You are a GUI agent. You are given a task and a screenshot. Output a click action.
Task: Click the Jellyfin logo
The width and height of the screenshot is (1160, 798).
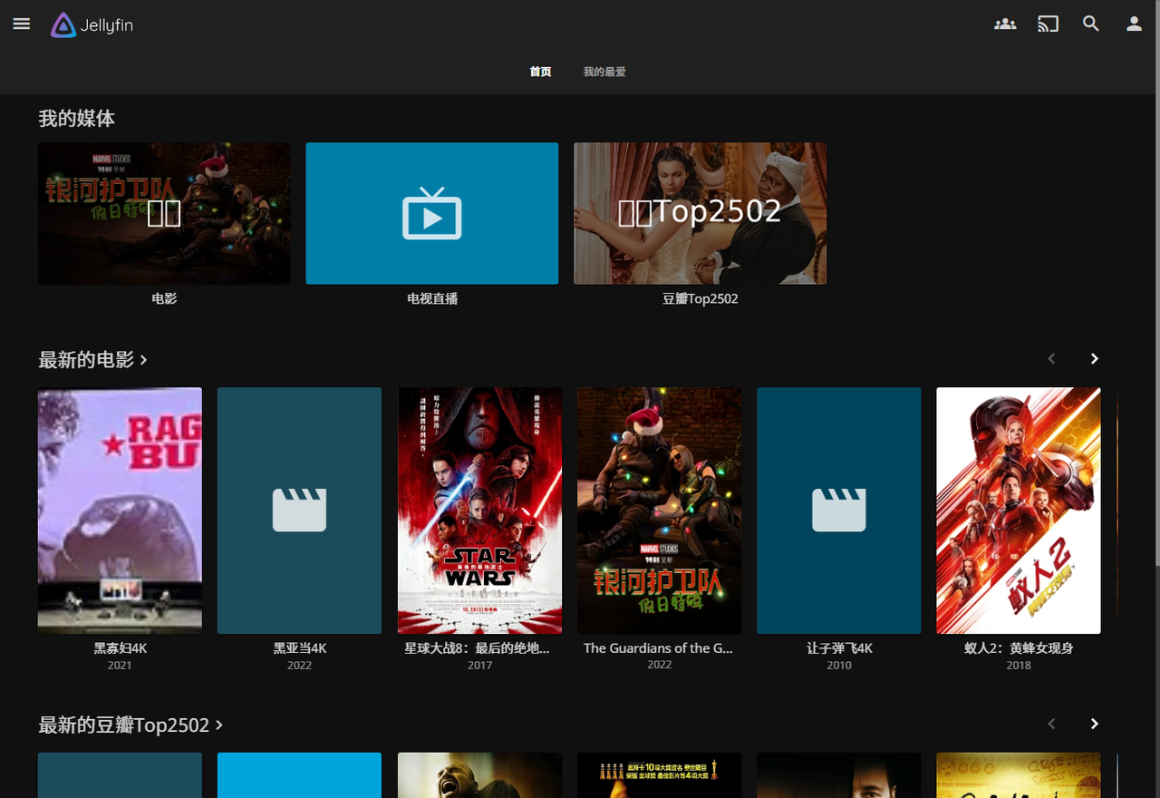(x=92, y=24)
